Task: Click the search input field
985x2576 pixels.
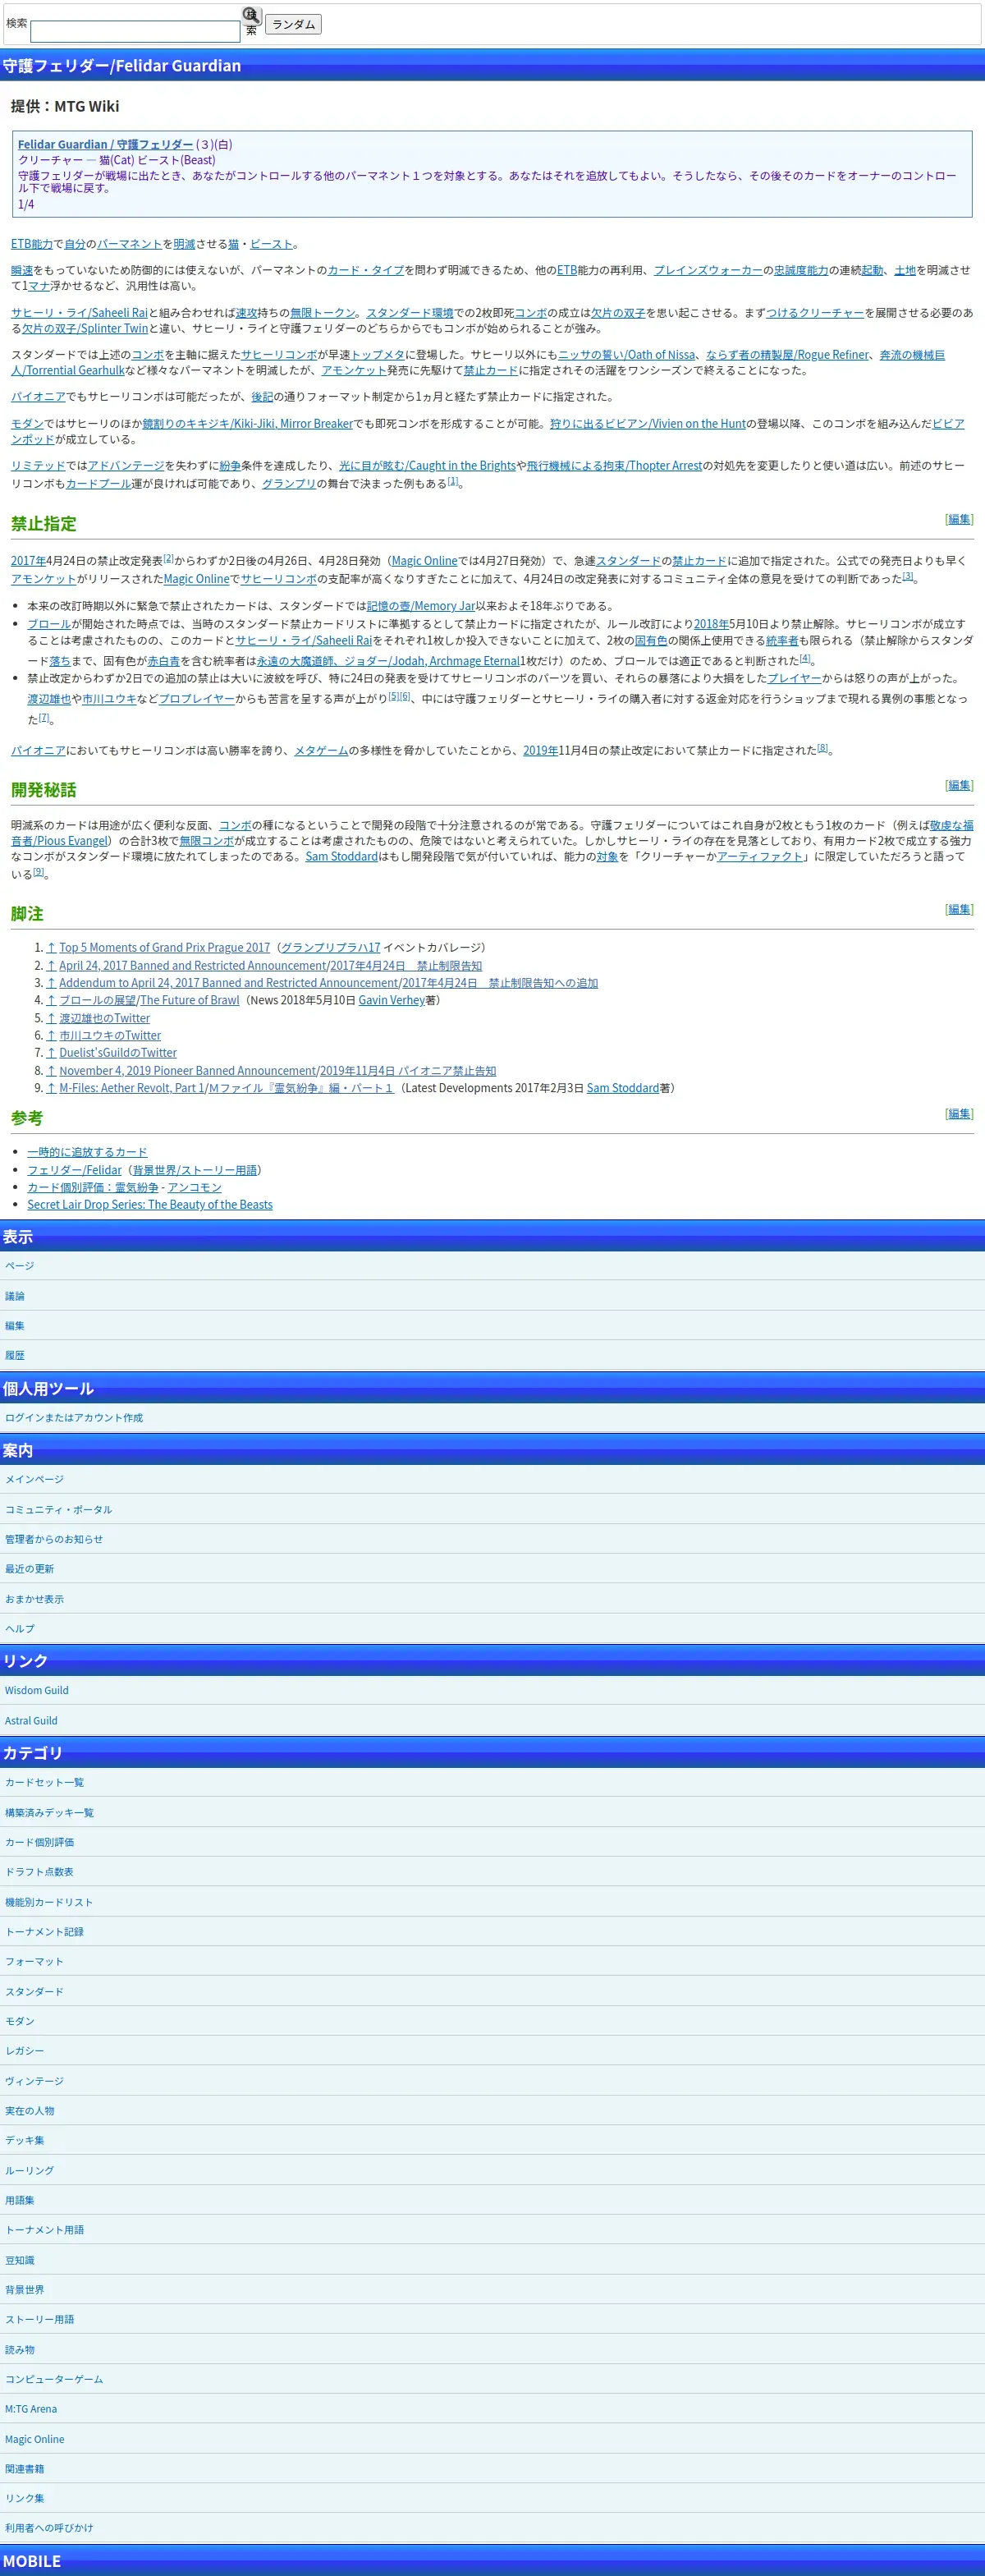Action: pos(135,31)
